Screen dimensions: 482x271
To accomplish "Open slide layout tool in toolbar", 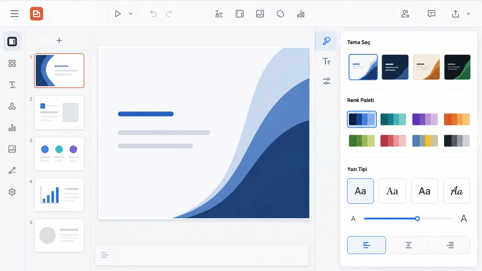I will click(x=240, y=14).
